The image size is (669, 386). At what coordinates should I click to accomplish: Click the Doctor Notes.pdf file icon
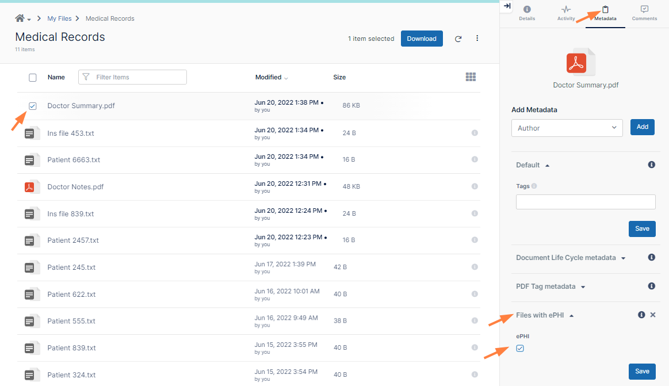click(x=30, y=187)
